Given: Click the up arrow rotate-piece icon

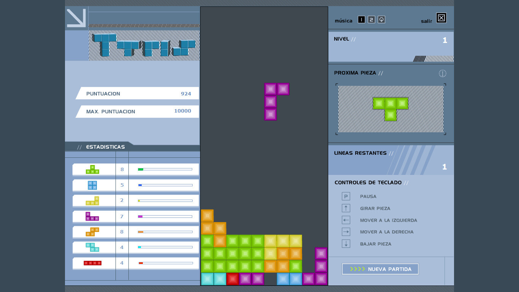Looking at the screenshot, I should pyautogui.click(x=346, y=208).
